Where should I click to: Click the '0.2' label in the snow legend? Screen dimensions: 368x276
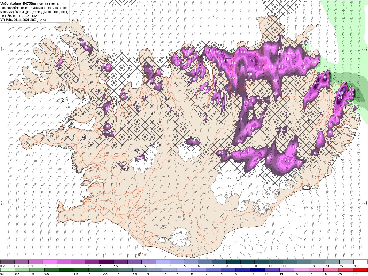pyautogui.click(x=3, y=266)
